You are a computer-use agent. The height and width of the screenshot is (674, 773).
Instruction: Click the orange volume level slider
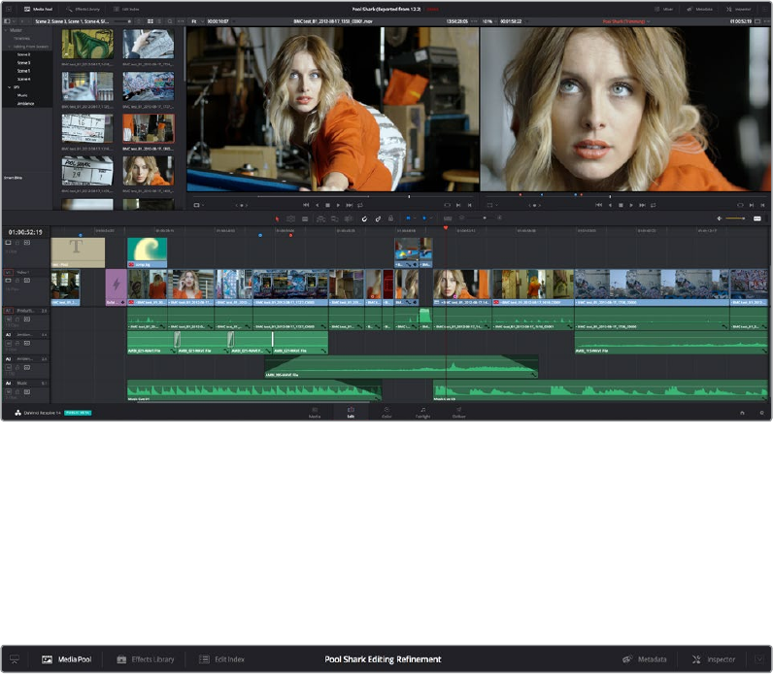coord(735,219)
